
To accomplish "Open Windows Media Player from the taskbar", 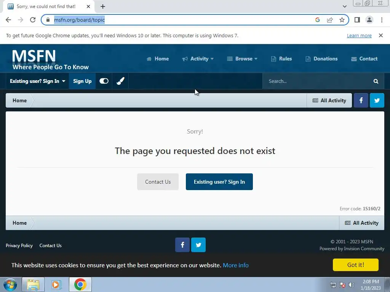I will 56,284.
